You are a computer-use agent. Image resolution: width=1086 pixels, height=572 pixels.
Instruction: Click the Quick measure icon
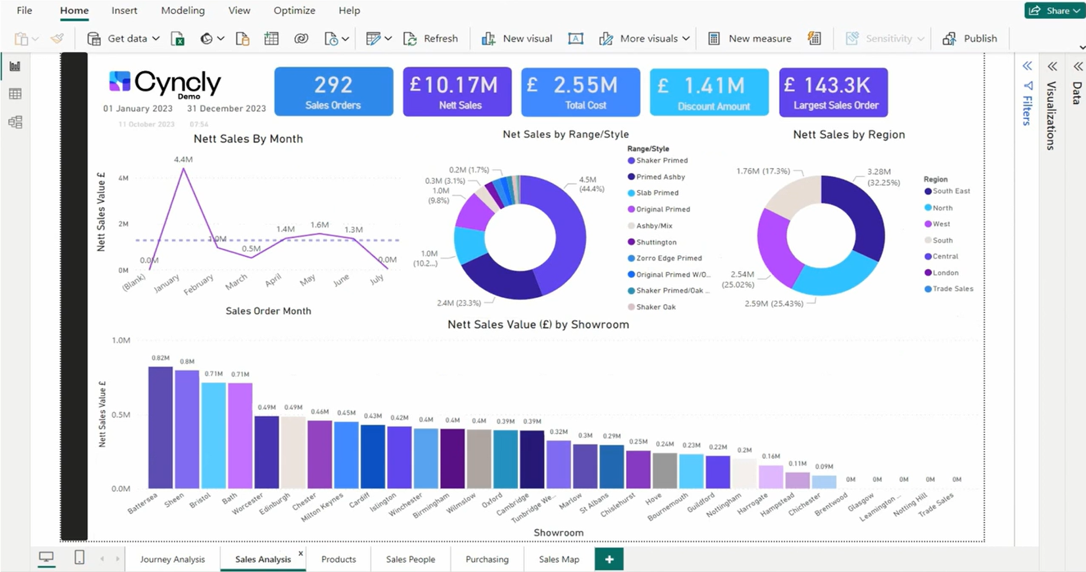click(814, 39)
